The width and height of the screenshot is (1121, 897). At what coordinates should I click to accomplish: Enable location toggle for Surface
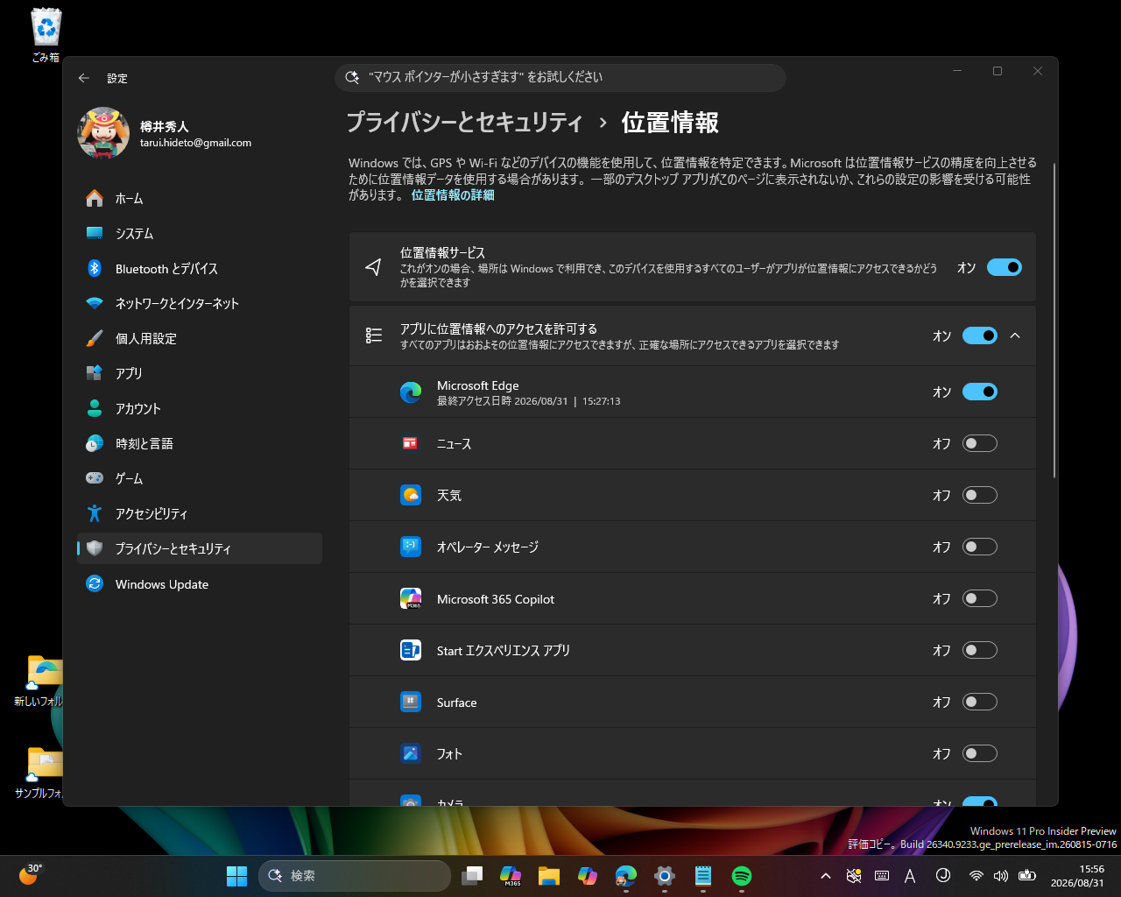coord(980,702)
